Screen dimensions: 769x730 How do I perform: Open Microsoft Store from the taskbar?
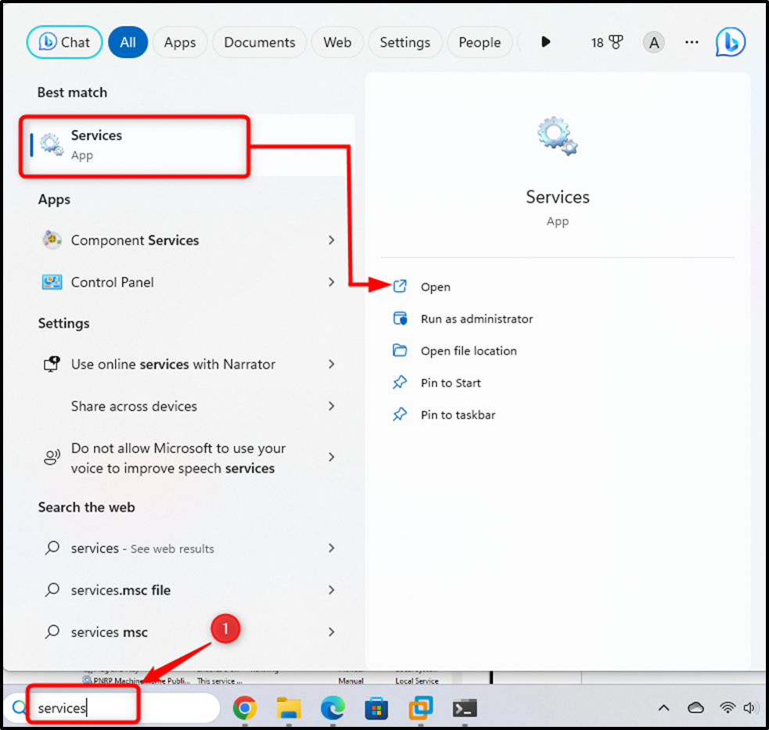coord(376,707)
